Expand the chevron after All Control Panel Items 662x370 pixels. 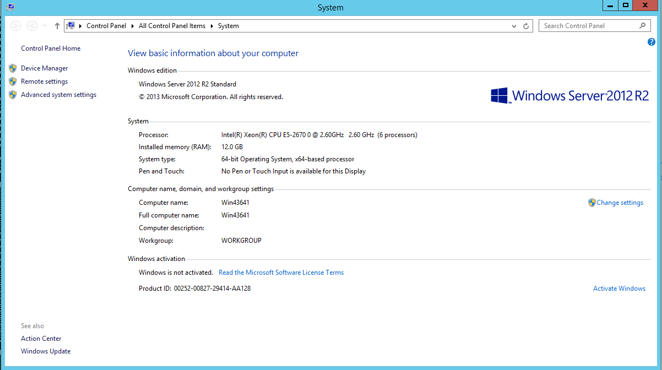(211, 26)
